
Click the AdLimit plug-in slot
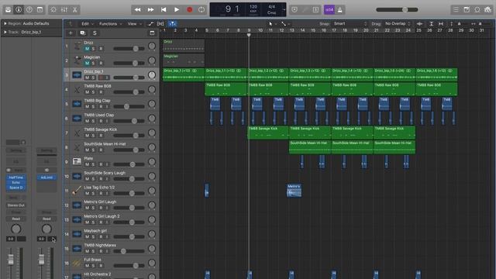coord(46,177)
